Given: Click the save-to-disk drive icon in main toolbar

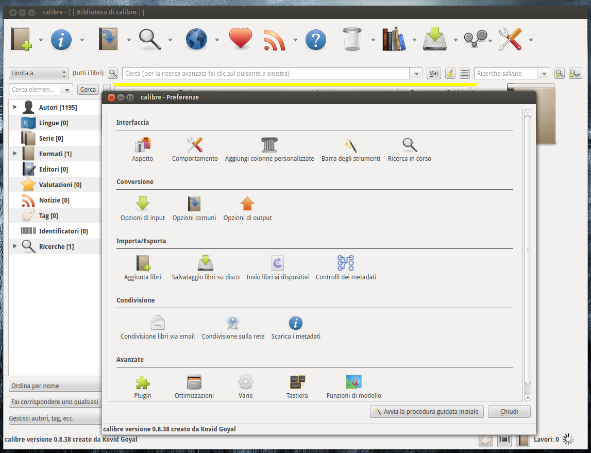Looking at the screenshot, I should point(435,39).
